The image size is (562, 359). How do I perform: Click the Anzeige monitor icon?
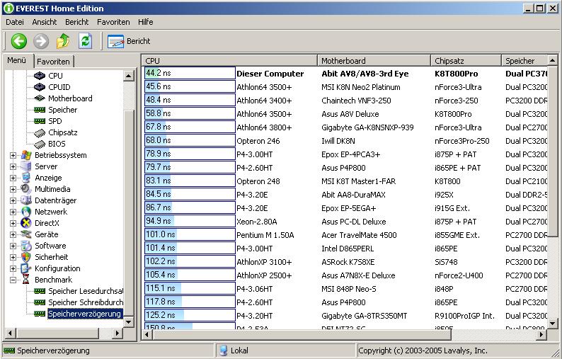(25, 178)
